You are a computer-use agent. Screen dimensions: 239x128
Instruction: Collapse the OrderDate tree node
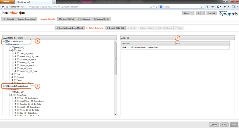coord(10,95)
